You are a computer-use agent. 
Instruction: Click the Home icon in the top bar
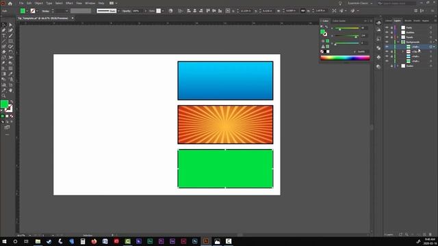tap(10, 3)
